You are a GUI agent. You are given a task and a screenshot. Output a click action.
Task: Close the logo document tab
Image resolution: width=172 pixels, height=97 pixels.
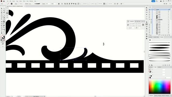[24, 6]
